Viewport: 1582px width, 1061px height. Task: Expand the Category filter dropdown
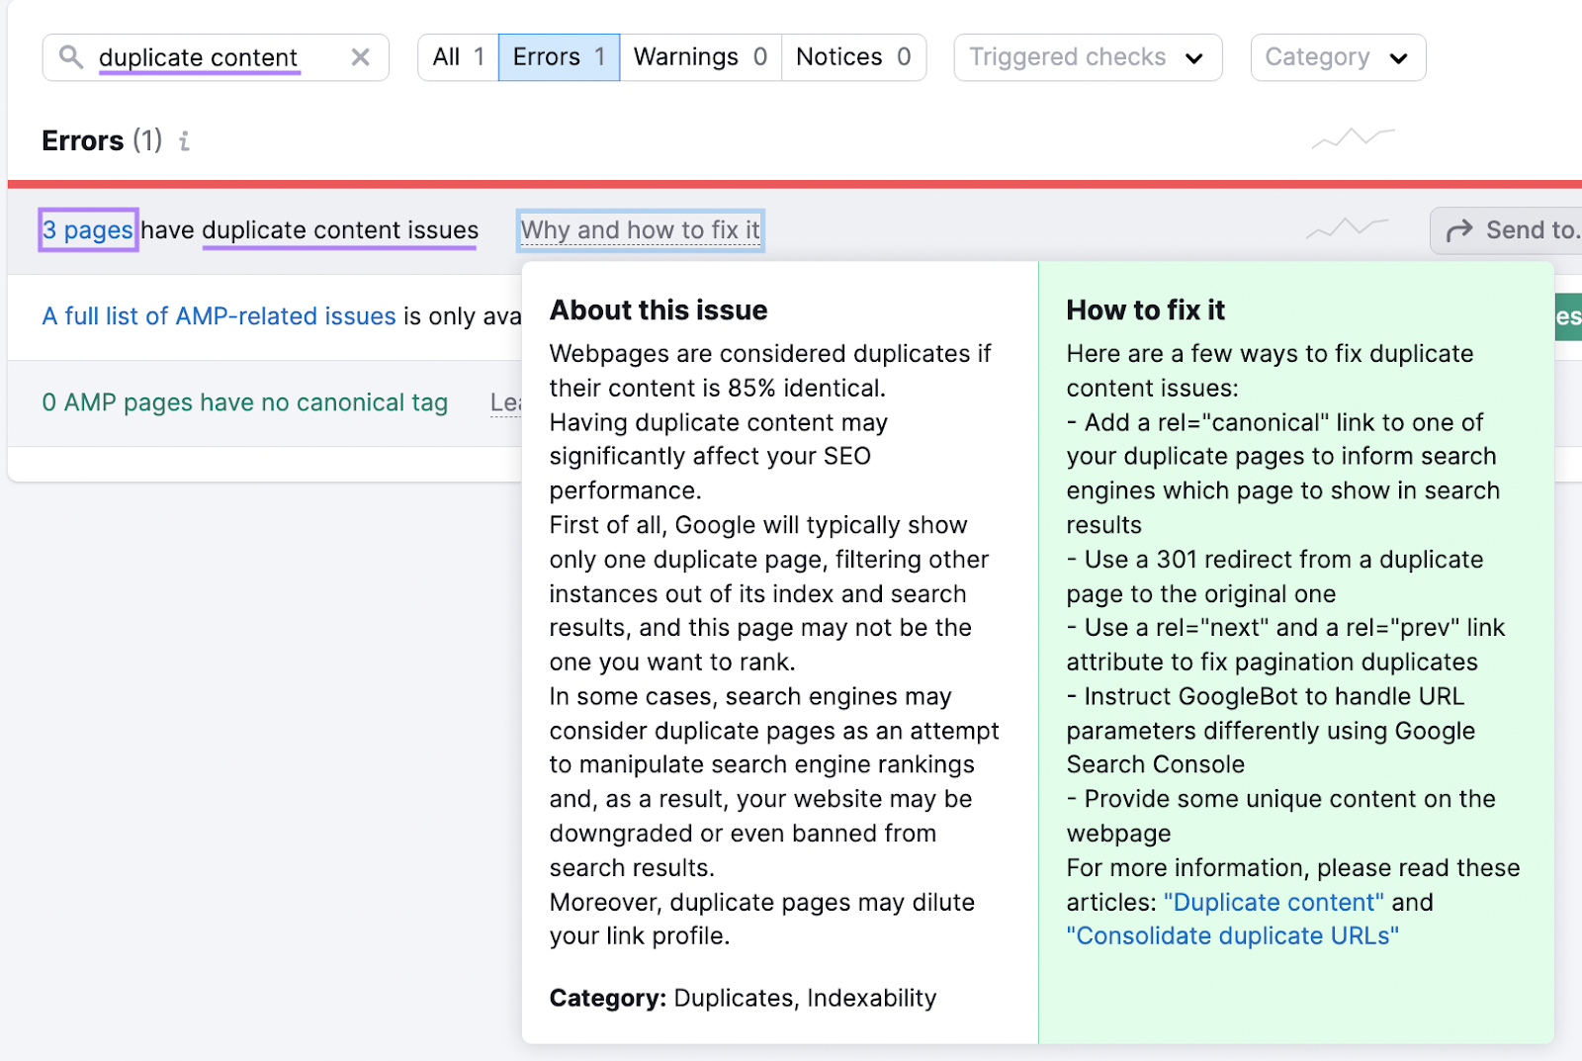pos(1337,56)
